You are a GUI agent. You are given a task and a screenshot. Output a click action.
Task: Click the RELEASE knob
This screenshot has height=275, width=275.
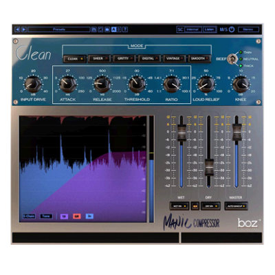pyautogui.click(x=102, y=85)
